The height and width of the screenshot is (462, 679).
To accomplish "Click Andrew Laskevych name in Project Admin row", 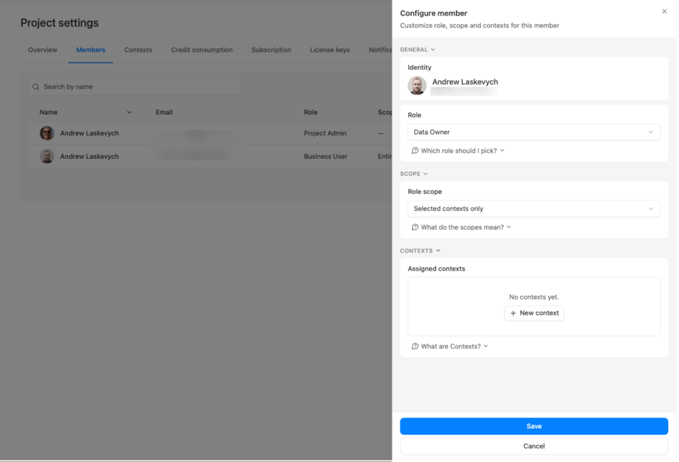I will (89, 133).
